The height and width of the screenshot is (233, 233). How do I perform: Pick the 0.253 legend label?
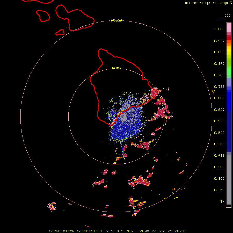[219, 190]
